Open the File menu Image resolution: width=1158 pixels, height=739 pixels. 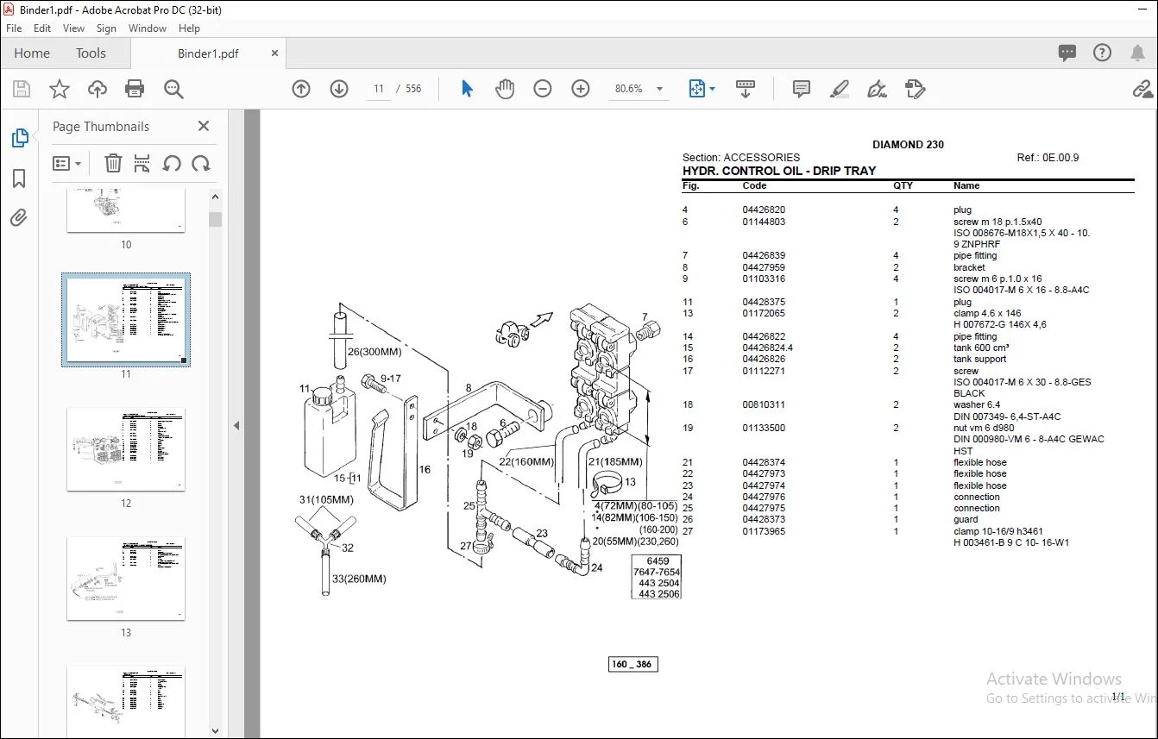point(14,28)
